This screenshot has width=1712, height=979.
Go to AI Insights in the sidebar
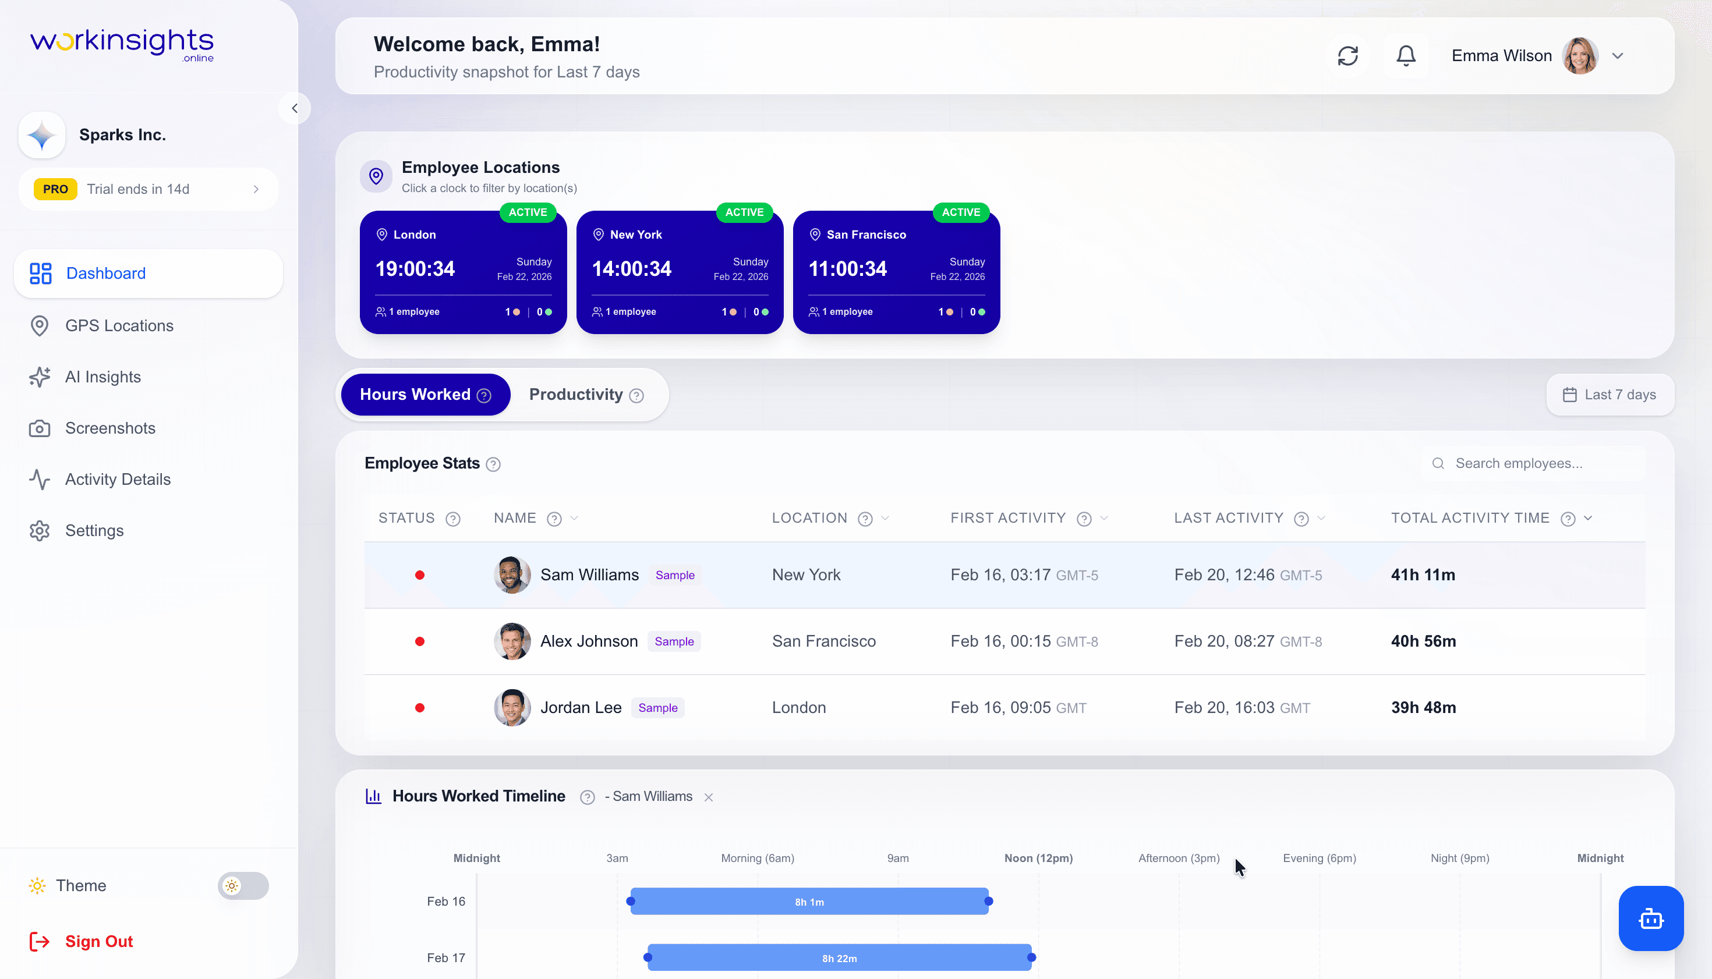[x=103, y=377]
